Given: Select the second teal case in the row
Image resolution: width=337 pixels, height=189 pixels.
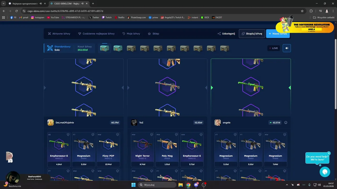Looking at the screenshot, I should click(x=118, y=48).
